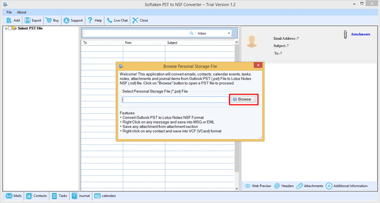Open the Journal view
Screen dimensions: 380x203
coord(81,196)
